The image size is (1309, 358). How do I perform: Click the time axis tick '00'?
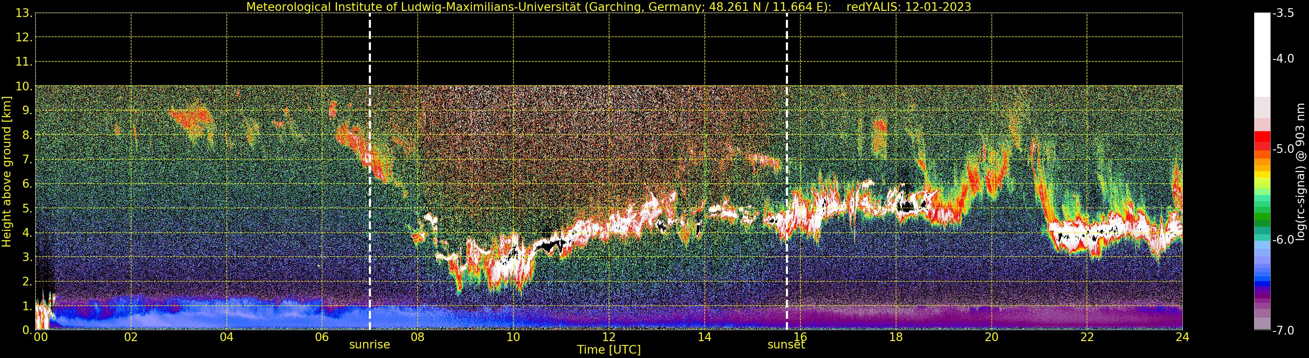40,337
